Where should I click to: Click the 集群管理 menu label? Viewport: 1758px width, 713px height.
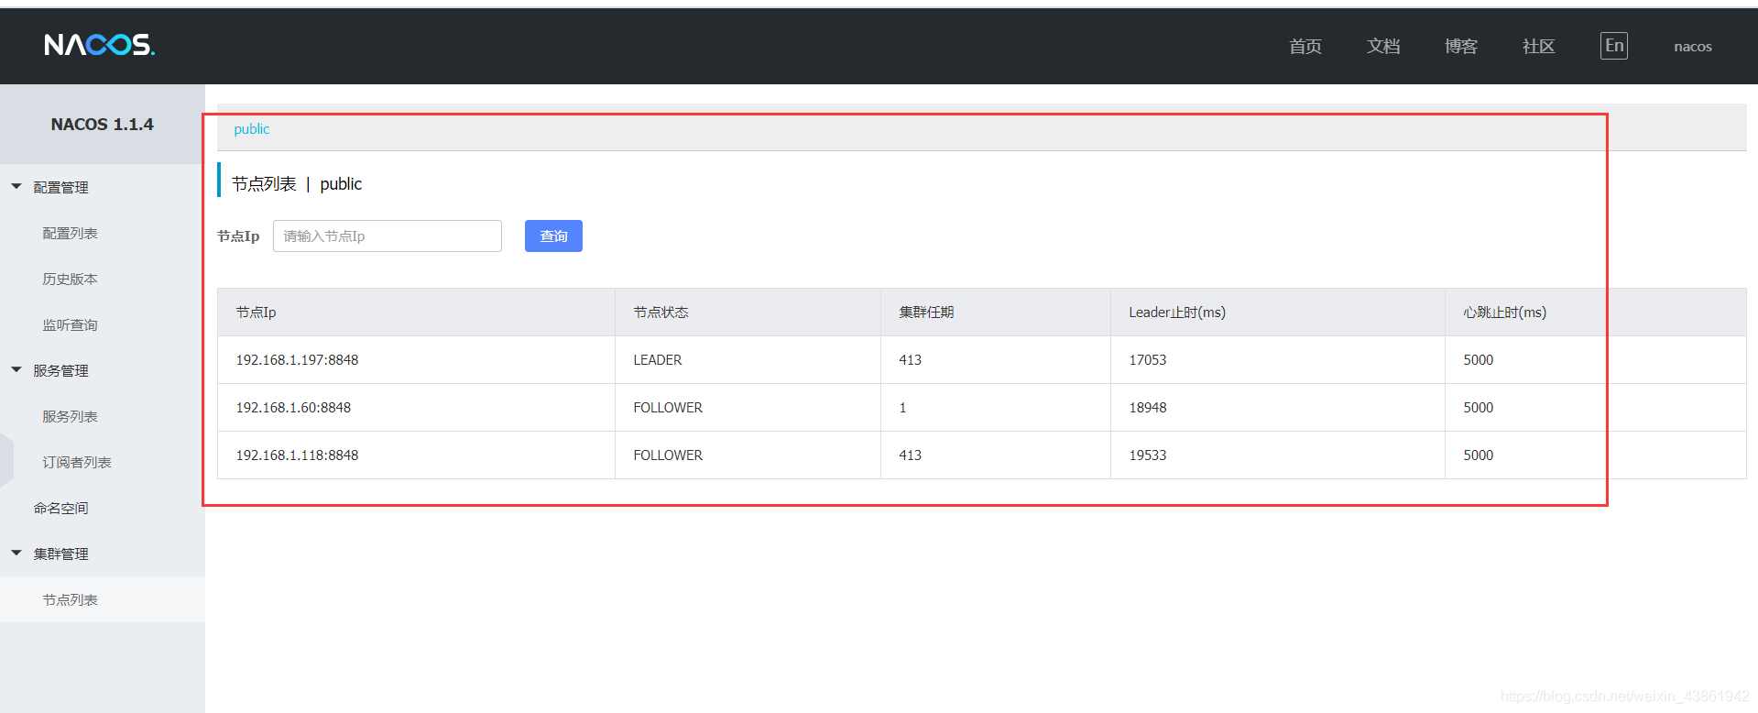coord(60,554)
